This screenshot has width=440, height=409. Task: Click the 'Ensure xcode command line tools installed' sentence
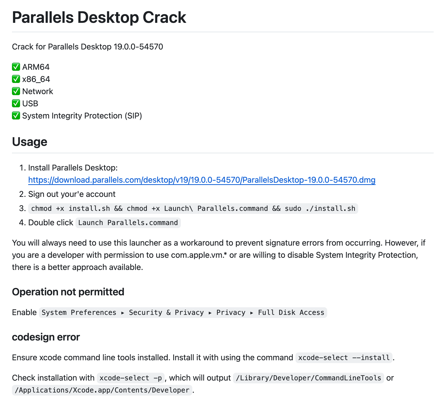coord(91,357)
